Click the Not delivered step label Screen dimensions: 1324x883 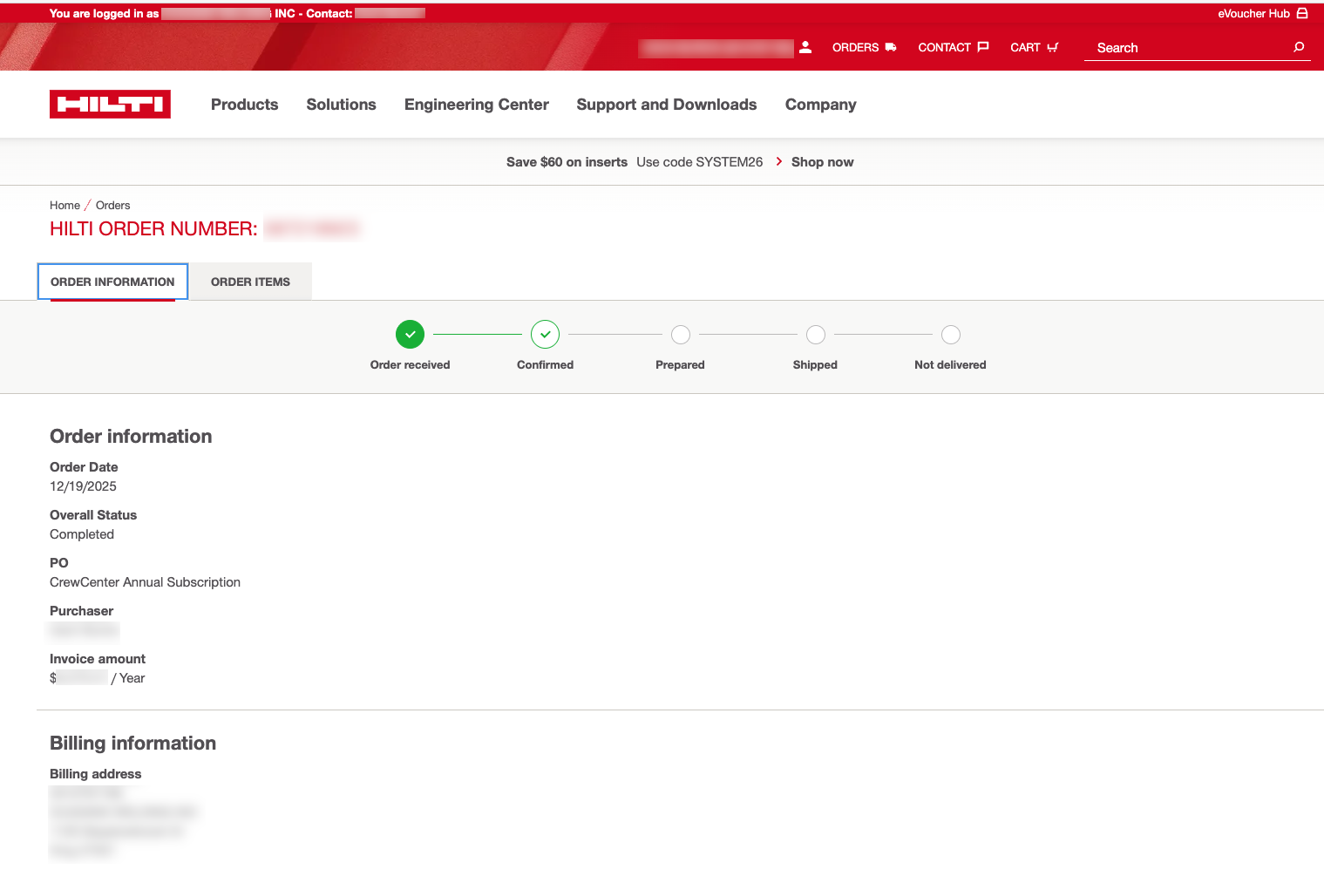pos(950,365)
